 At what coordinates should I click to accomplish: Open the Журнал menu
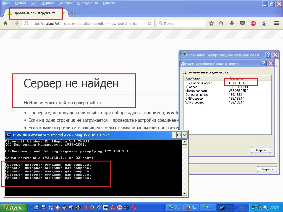click(47, 3)
